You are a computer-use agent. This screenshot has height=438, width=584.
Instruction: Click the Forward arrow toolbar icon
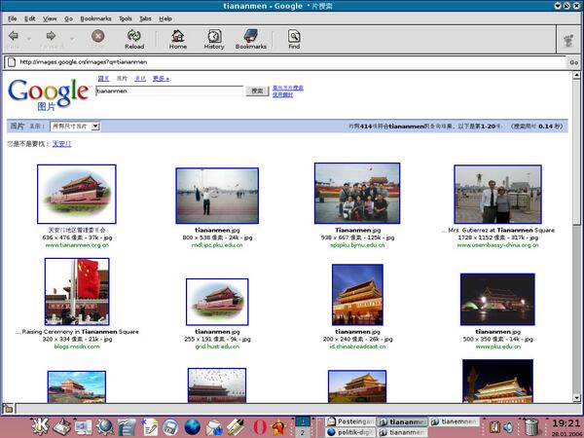click(x=51, y=36)
